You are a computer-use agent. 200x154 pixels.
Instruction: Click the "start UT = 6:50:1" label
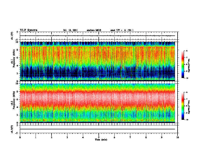pyautogui.click(x=122, y=30)
